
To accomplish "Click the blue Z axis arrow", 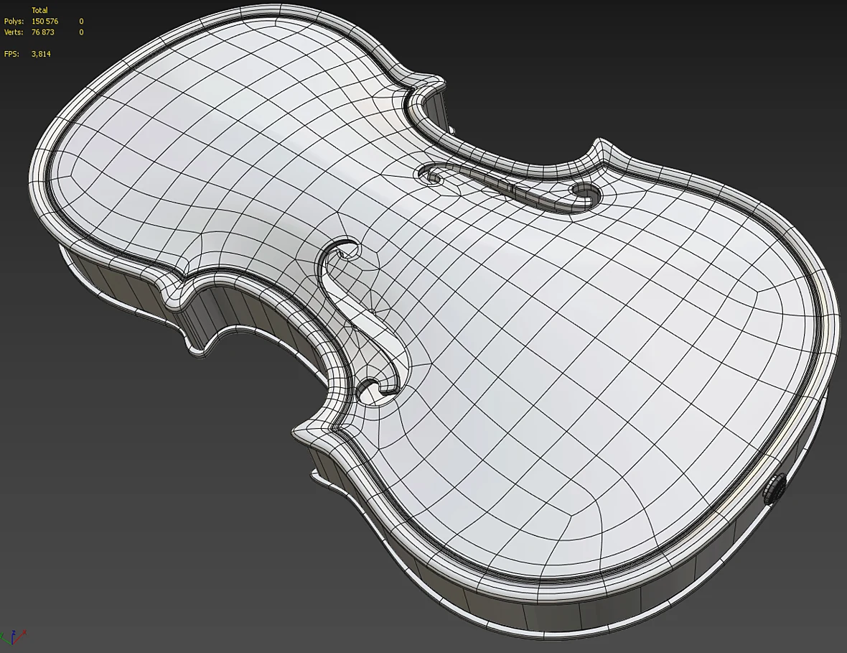I will (x=13, y=637).
